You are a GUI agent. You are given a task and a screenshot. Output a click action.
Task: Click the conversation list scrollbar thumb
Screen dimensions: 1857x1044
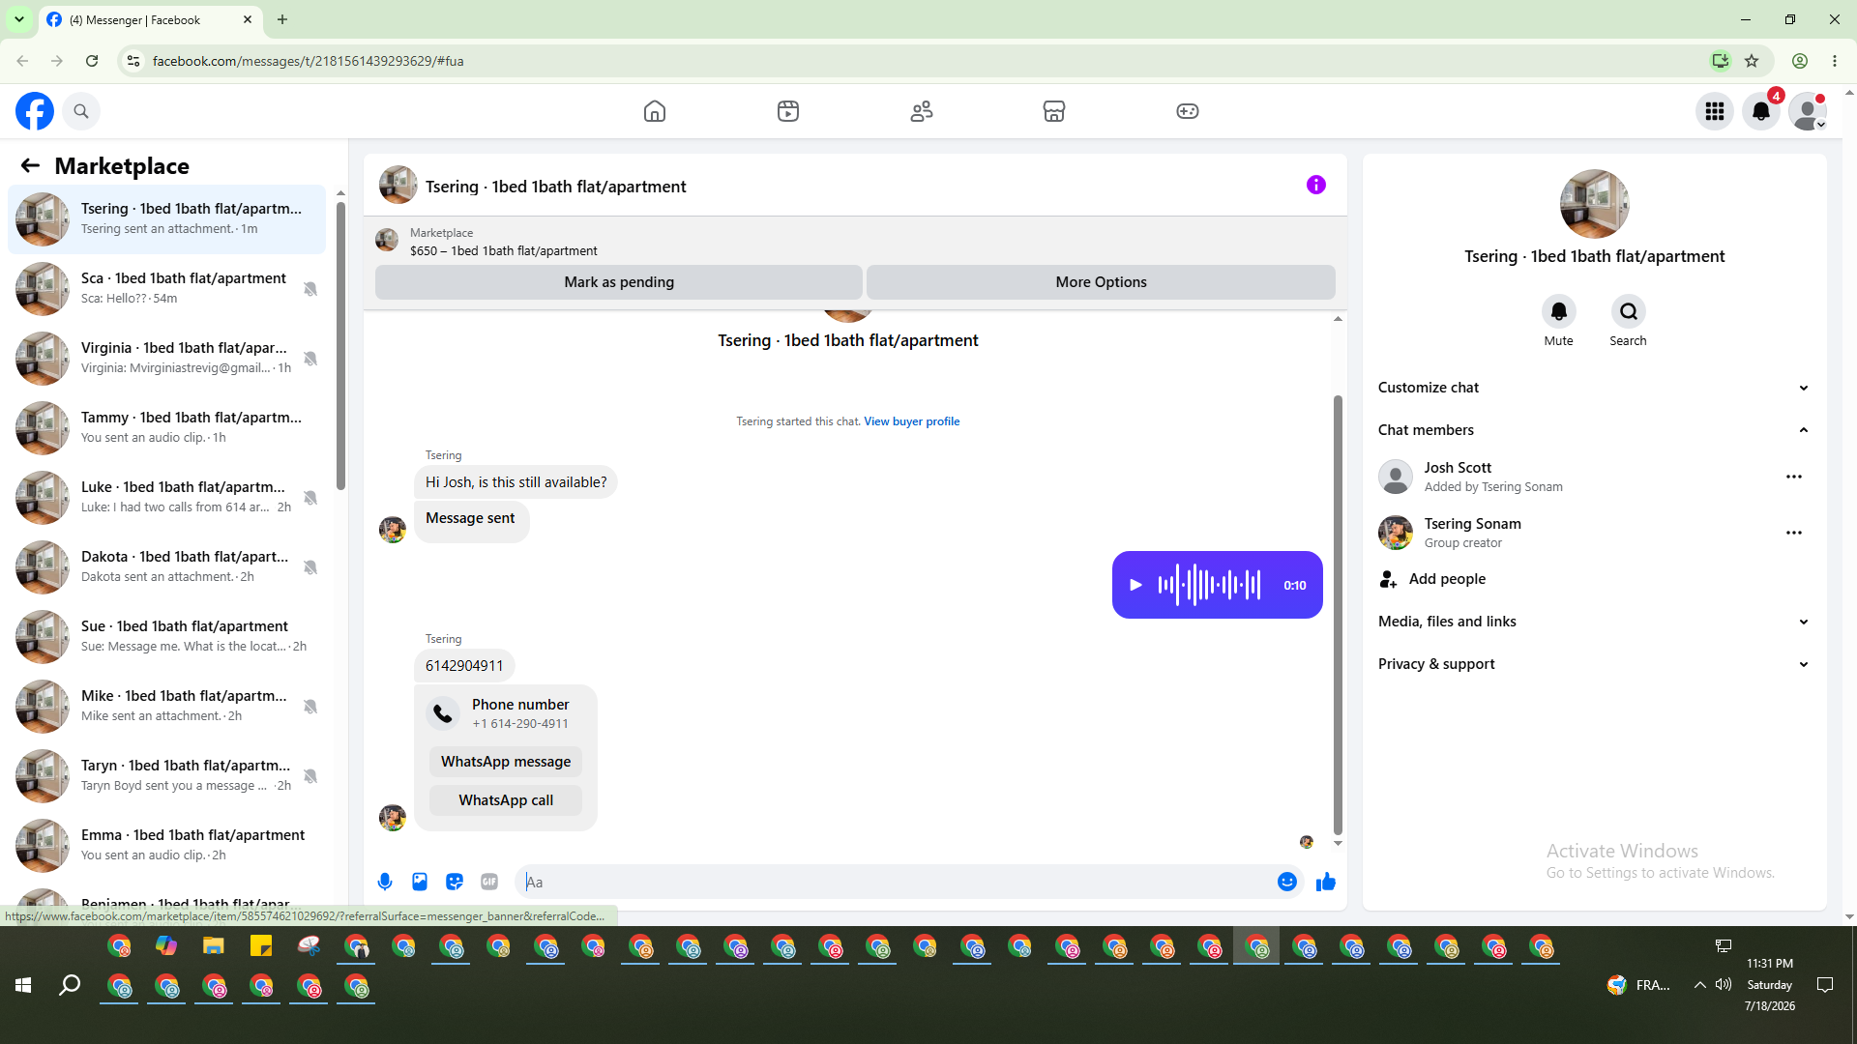tap(340, 345)
